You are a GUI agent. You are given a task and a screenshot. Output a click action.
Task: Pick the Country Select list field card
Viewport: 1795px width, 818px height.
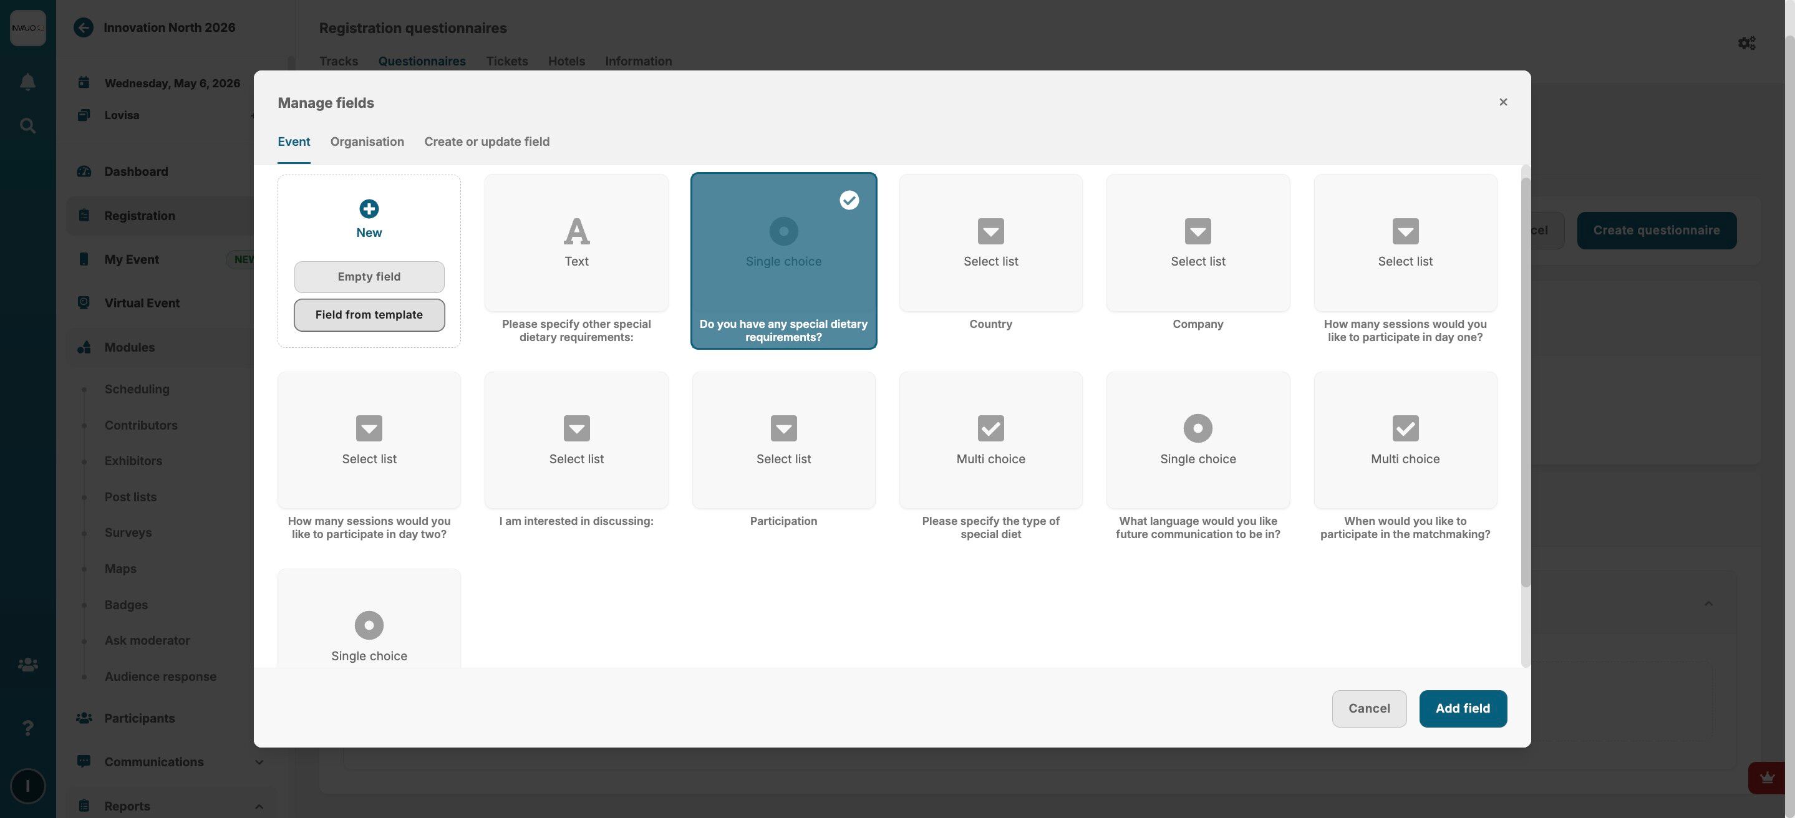coord(990,243)
